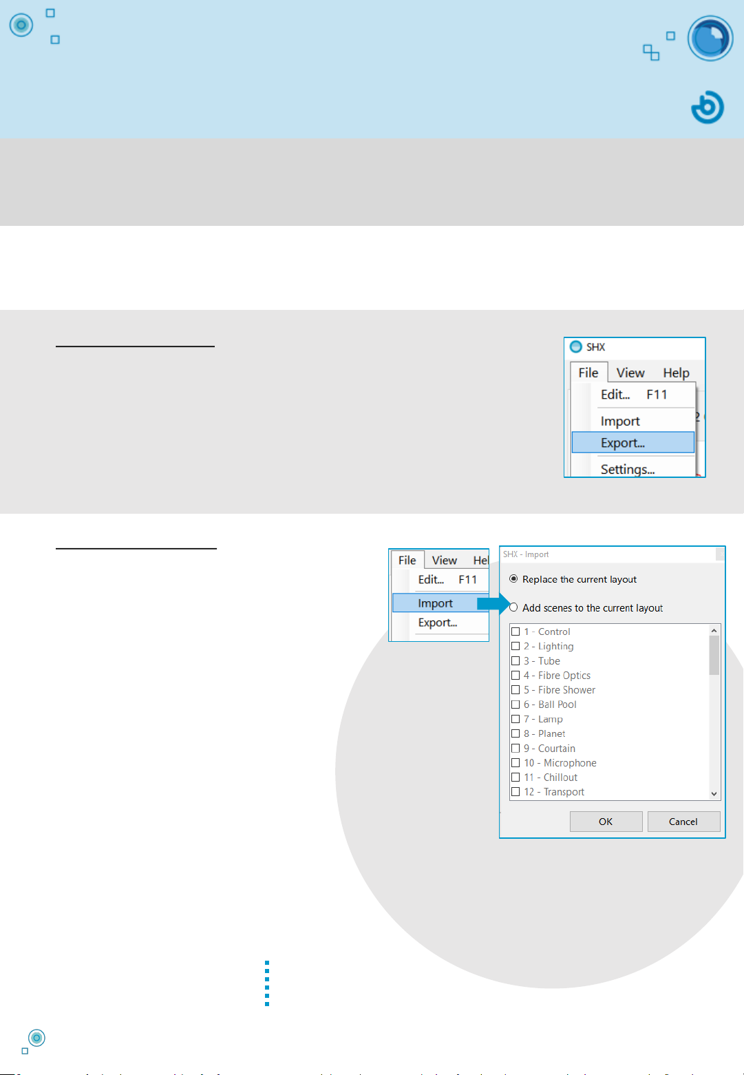Check the 7 - Lamp scene
The width and height of the screenshot is (744, 1075).
516,719
